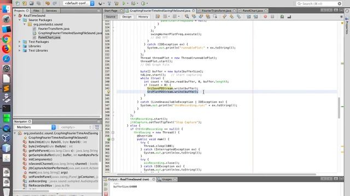Click the Last Edit editor toolbar icon
Viewport: 350px width, 196px height.
[x=157, y=17]
